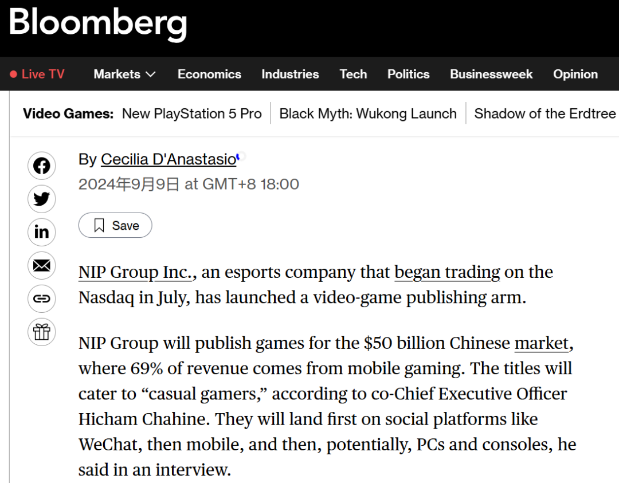
Task: Open the "began trading" hyperlink
Action: click(x=447, y=272)
